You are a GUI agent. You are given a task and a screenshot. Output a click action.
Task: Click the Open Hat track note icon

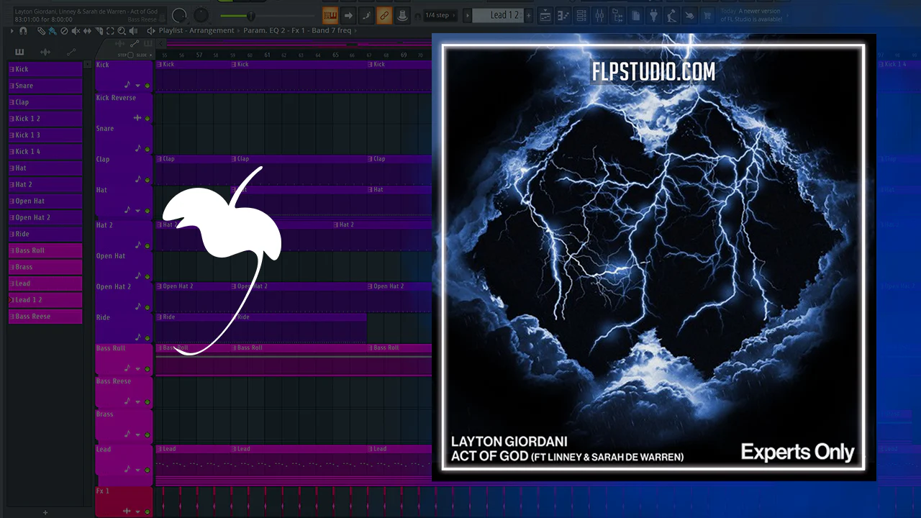(137, 275)
